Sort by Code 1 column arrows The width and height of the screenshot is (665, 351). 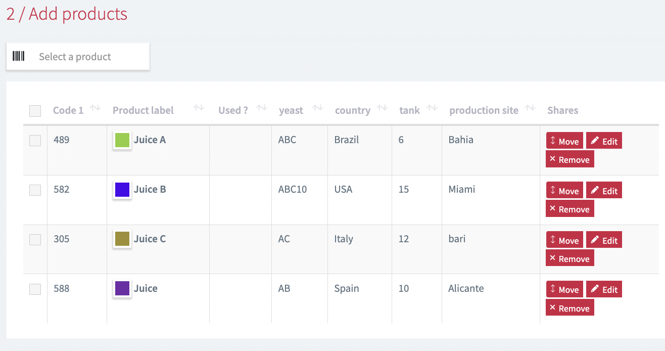click(95, 108)
